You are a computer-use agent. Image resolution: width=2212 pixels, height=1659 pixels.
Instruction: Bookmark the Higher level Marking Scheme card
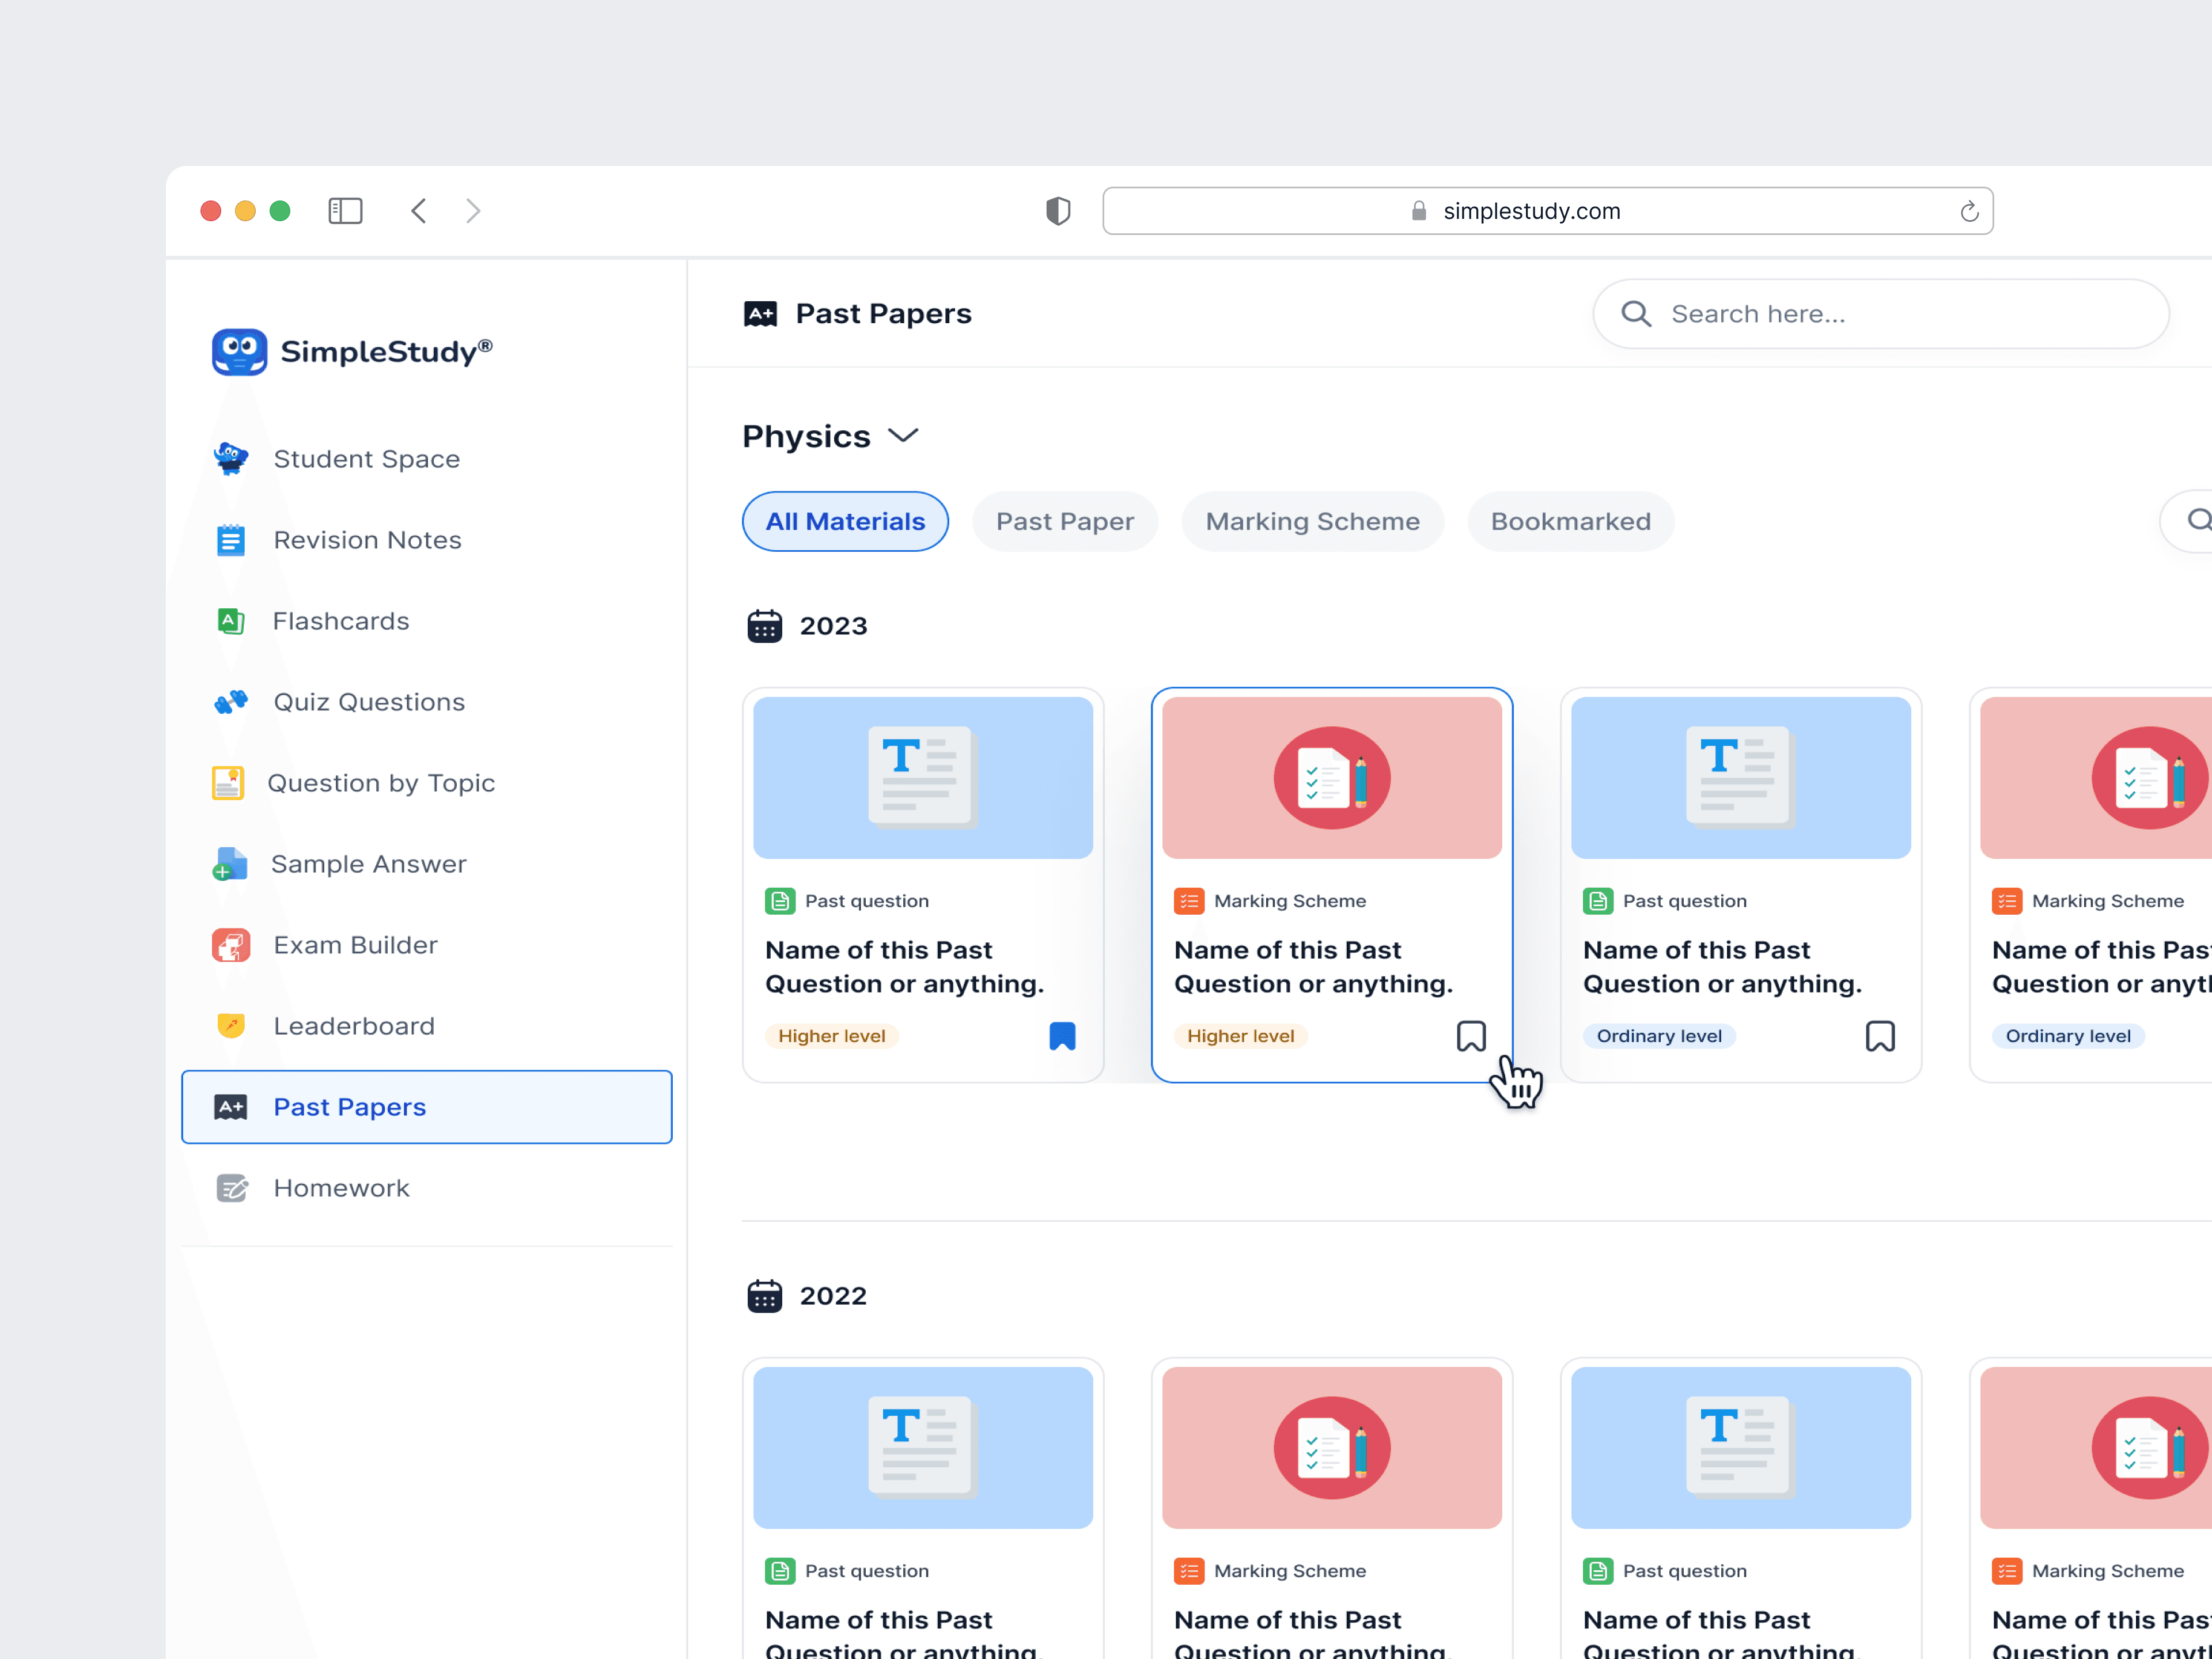[1471, 1036]
